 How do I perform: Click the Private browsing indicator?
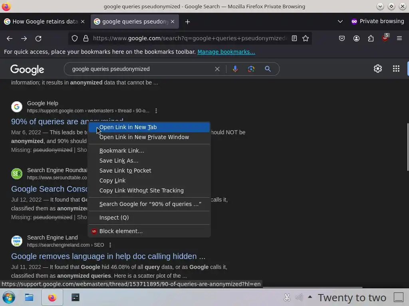coord(377,22)
